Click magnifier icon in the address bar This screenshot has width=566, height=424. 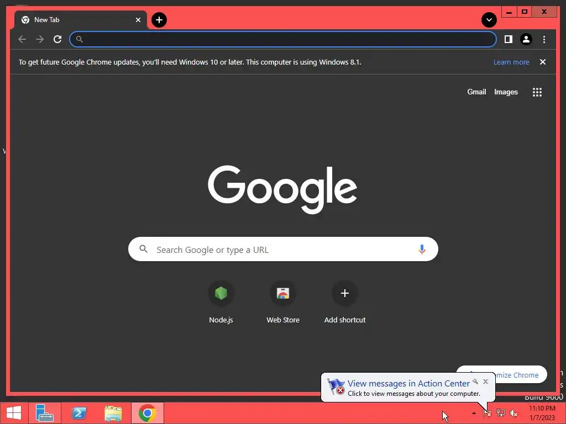80,39
